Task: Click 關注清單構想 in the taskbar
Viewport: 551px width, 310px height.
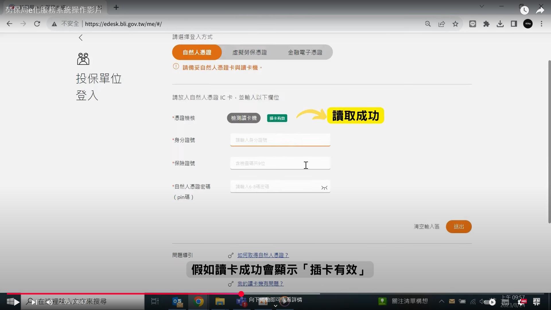Action: coord(410,301)
